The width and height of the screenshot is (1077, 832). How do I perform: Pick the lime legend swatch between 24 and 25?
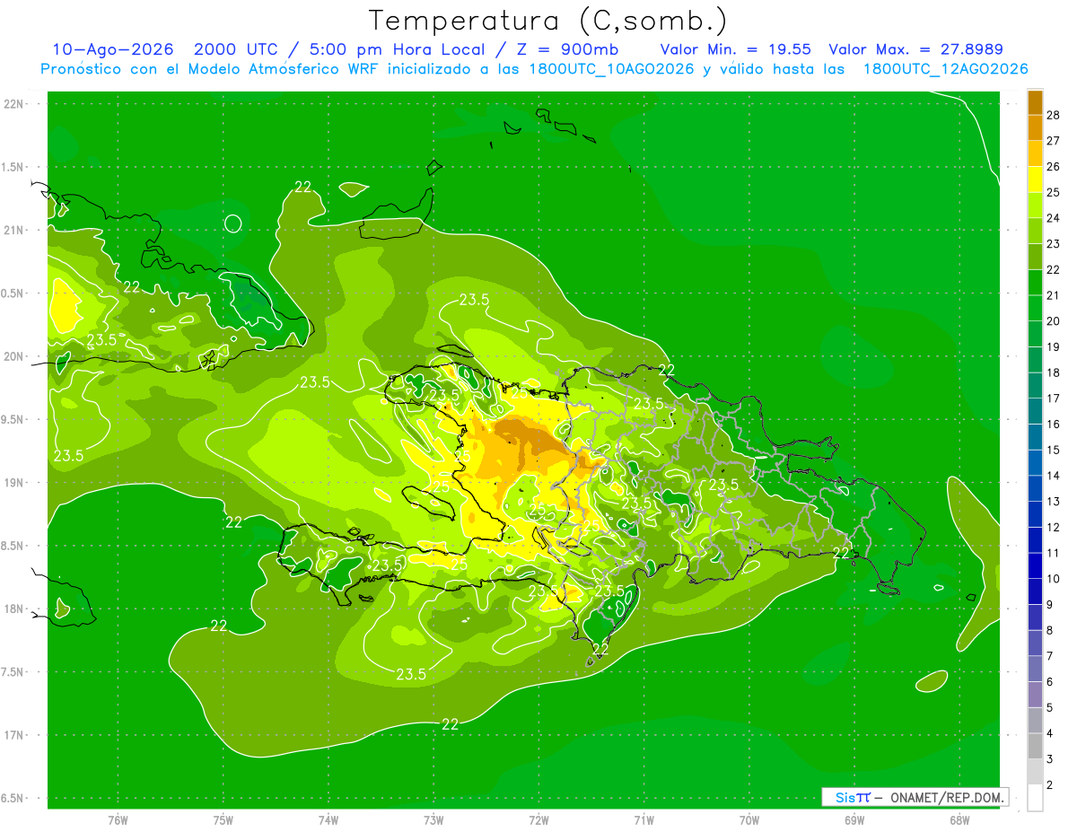(x=1035, y=206)
